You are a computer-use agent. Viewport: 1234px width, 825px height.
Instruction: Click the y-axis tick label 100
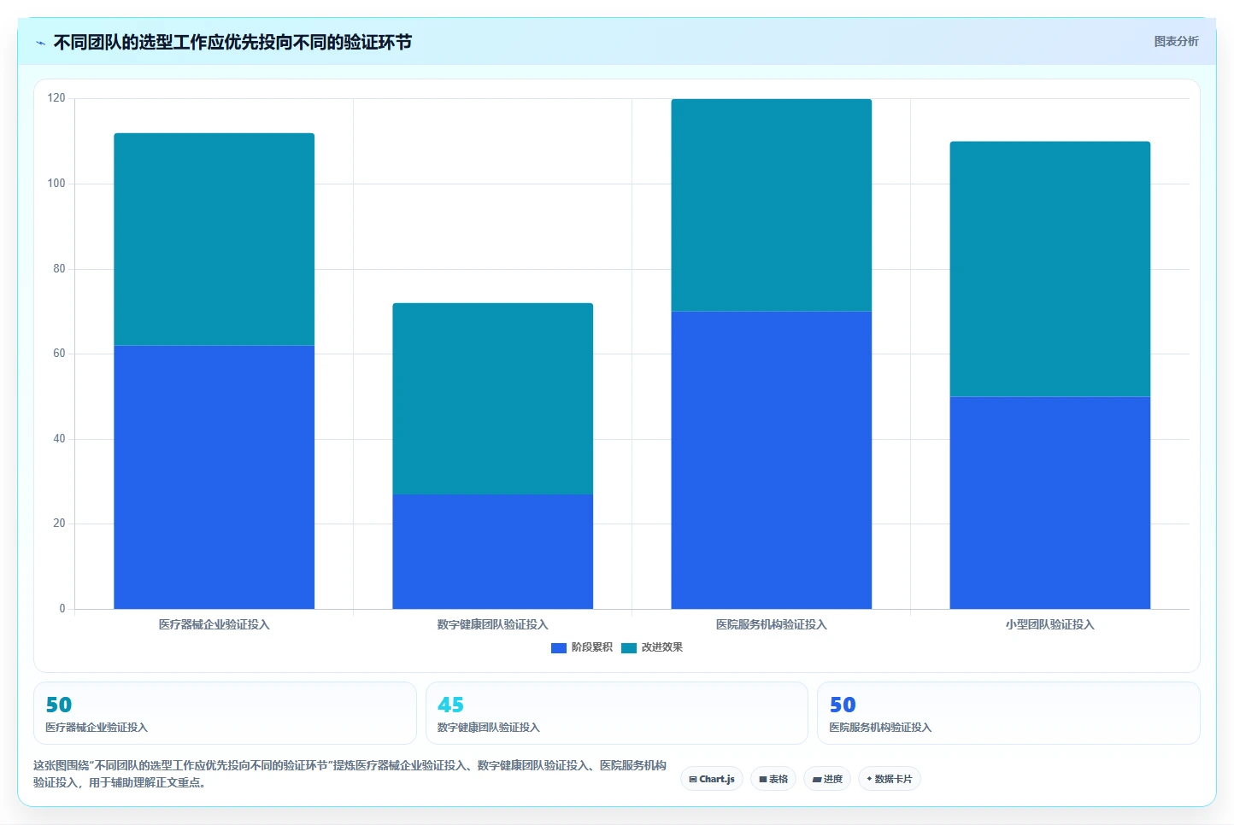(x=56, y=184)
